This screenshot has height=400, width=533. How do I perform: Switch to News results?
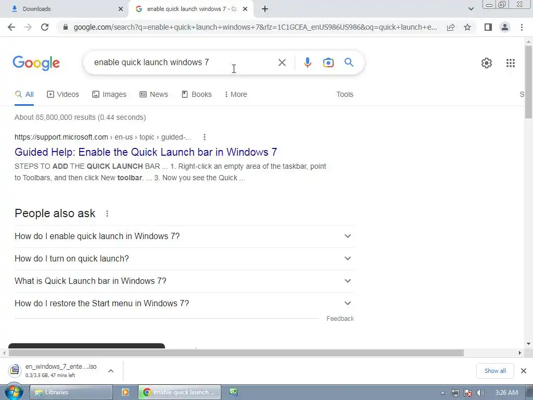click(154, 95)
